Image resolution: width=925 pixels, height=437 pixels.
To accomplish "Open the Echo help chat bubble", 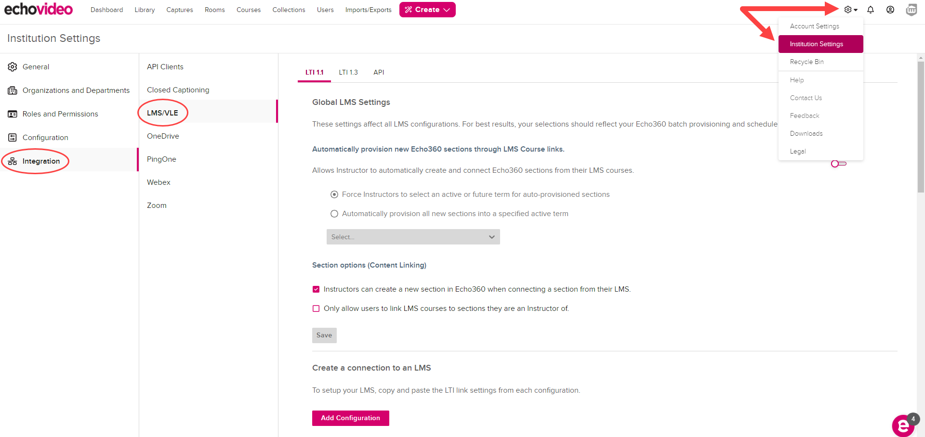I will pyautogui.click(x=903, y=425).
